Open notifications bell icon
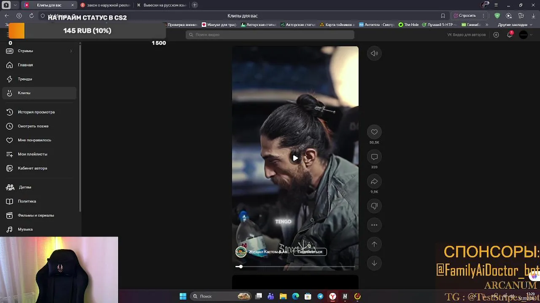 [x=510, y=35]
